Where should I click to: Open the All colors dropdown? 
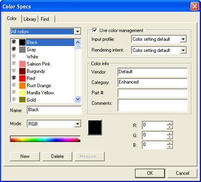pyautogui.click(x=77, y=31)
